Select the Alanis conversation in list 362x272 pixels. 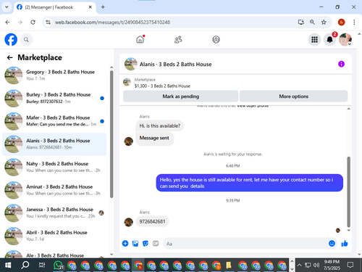54,144
